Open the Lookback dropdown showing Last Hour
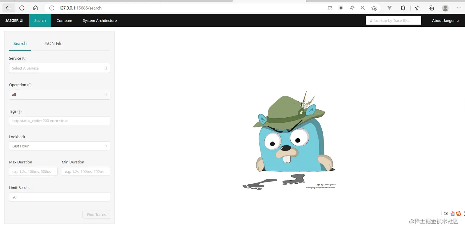Image resolution: width=465 pixels, height=231 pixels. coord(59,146)
